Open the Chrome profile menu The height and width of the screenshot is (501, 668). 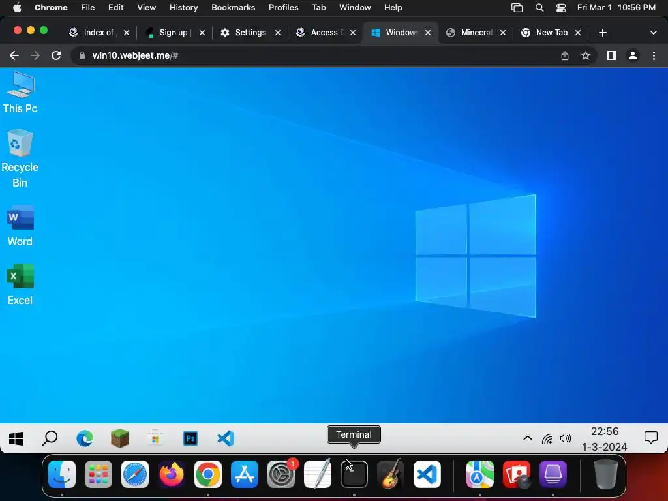point(633,55)
